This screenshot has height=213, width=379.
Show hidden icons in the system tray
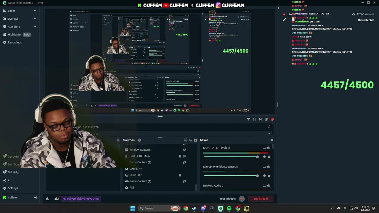pyautogui.click(x=332, y=208)
